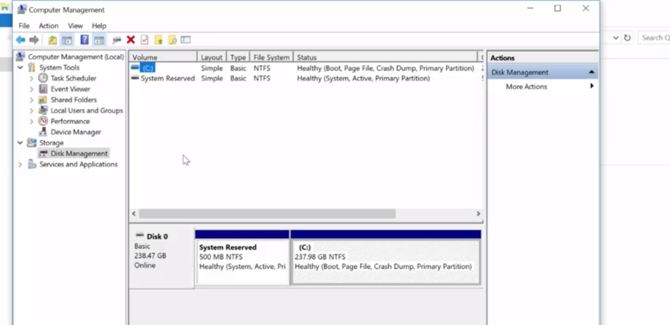Click the horizontal scrollbar right arrow
This screenshot has width=670, height=325.
point(478,214)
